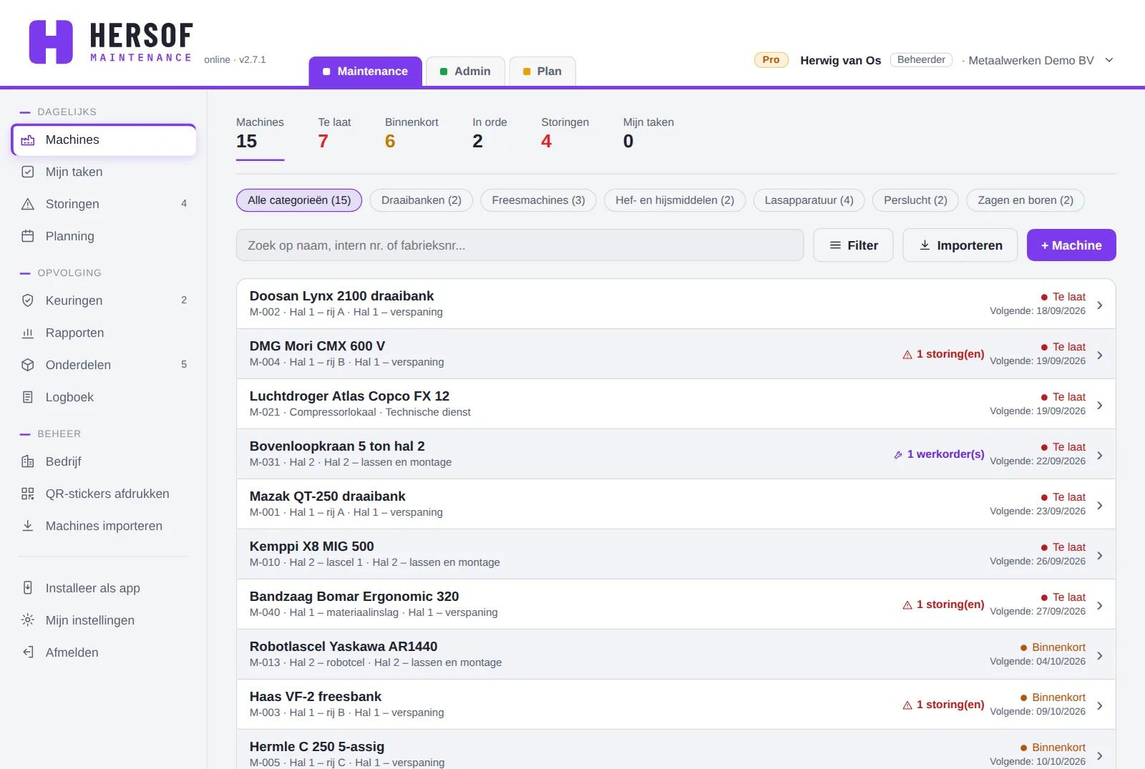
Task: Toggle the Lasapparatuur (4) category filter
Action: point(809,200)
